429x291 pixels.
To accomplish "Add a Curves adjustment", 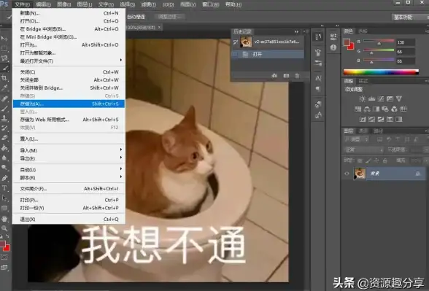I will click(381, 98).
